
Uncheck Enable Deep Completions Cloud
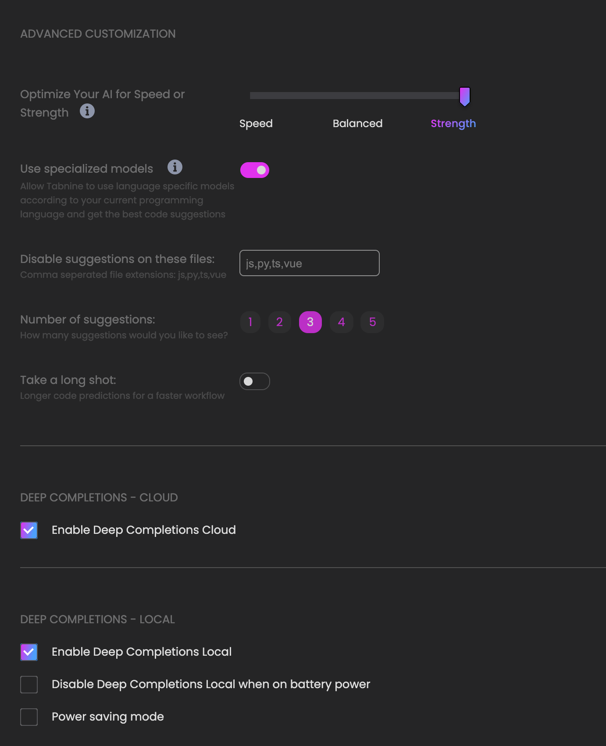[29, 530]
